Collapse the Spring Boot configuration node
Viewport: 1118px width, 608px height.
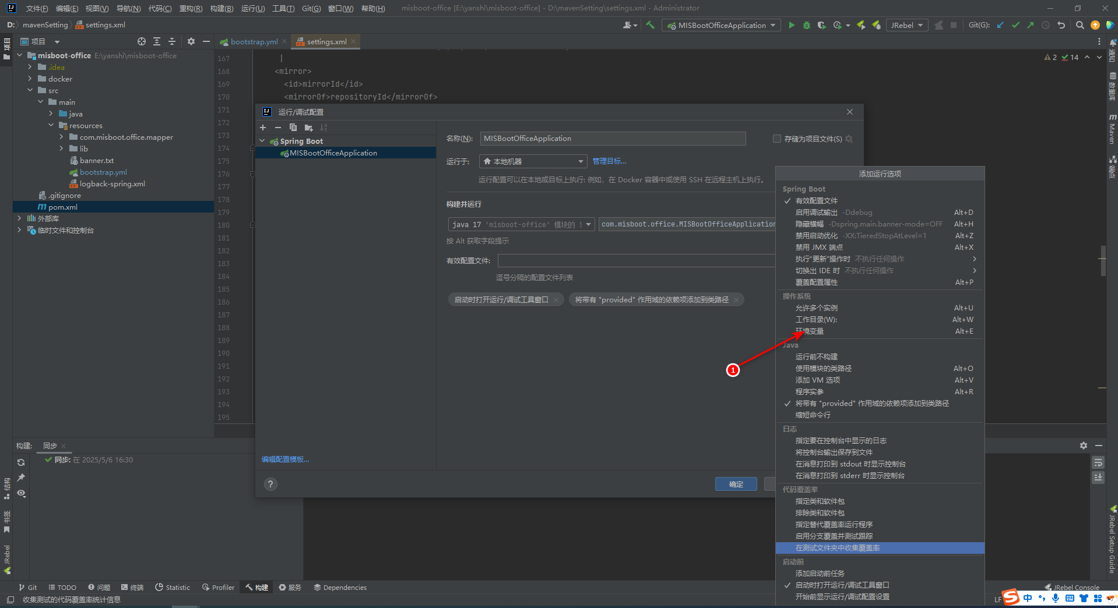pyautogui.click(x=262, y=142)
